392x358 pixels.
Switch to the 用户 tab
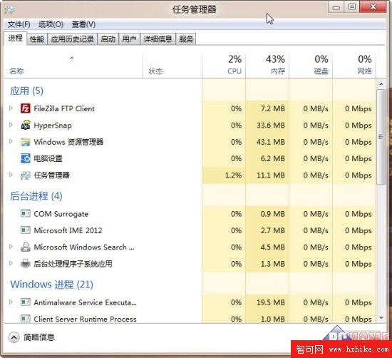pyautogui.click(x=129, y=39)
